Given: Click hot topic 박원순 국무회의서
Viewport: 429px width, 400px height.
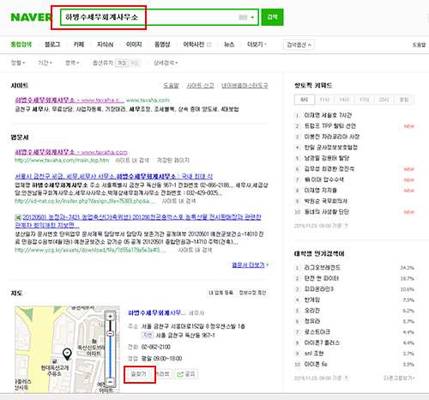Looking at the screenshot, I should point(326,201).
